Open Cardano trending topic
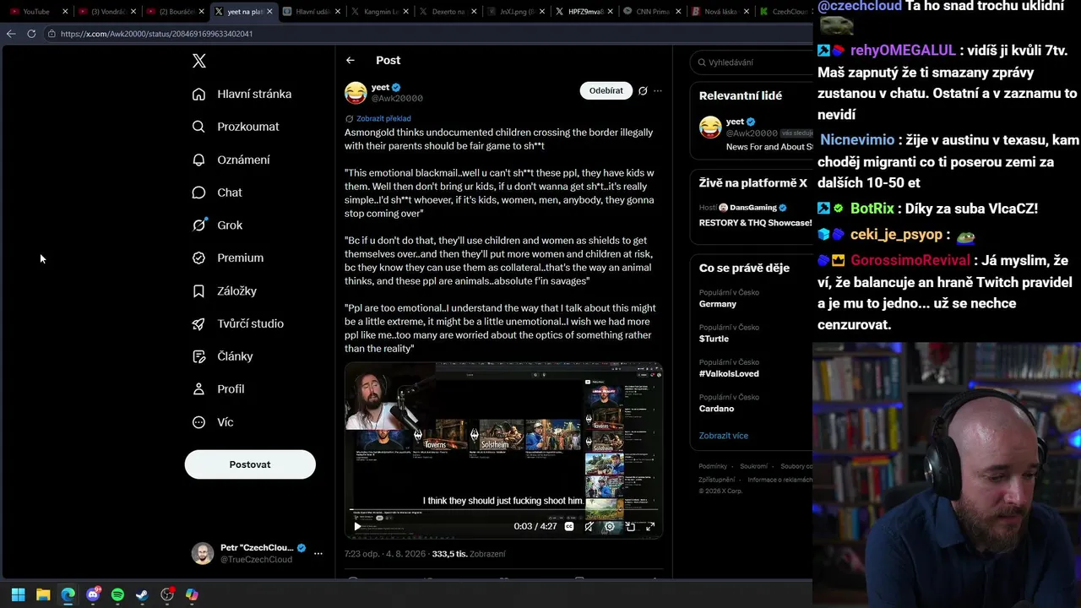 coord(716,409)
